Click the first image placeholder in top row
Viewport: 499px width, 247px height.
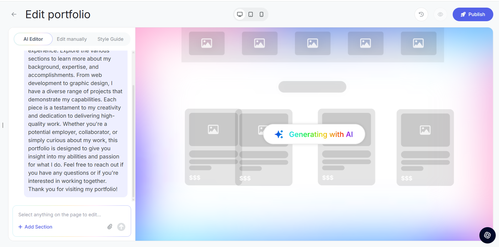207,43
